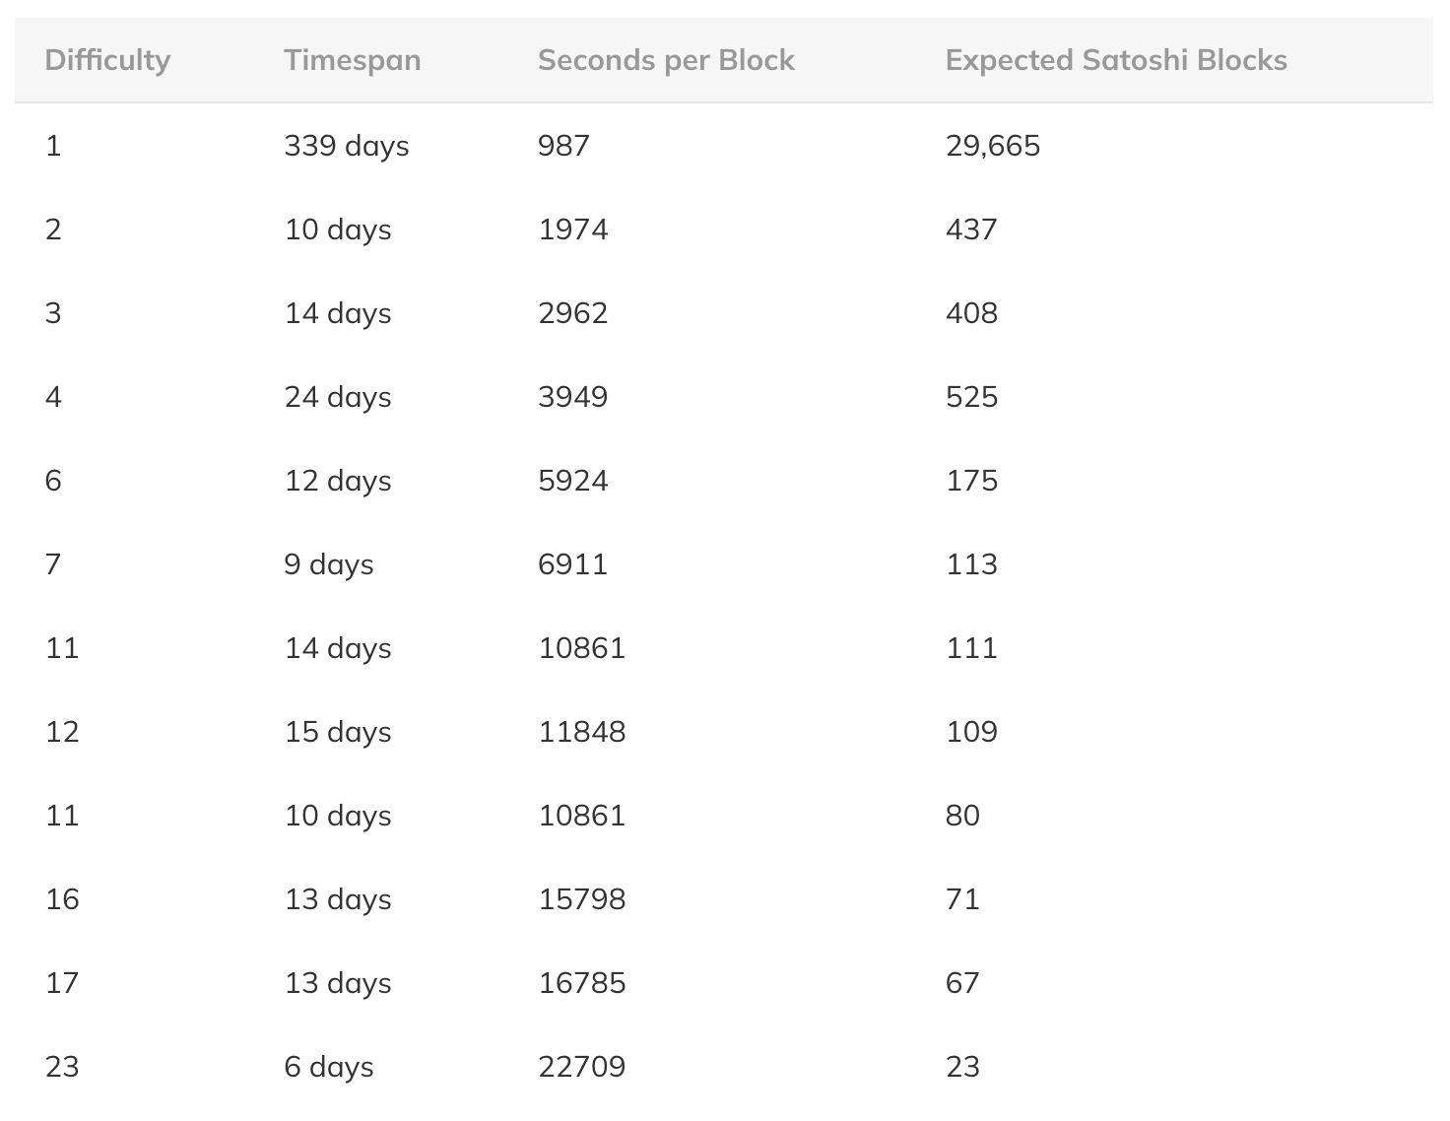This screenshot has width=1450, height=1121.
Task: Select the 15 days timespan cell
Action: pyautogui.click(x=338, y=732)
